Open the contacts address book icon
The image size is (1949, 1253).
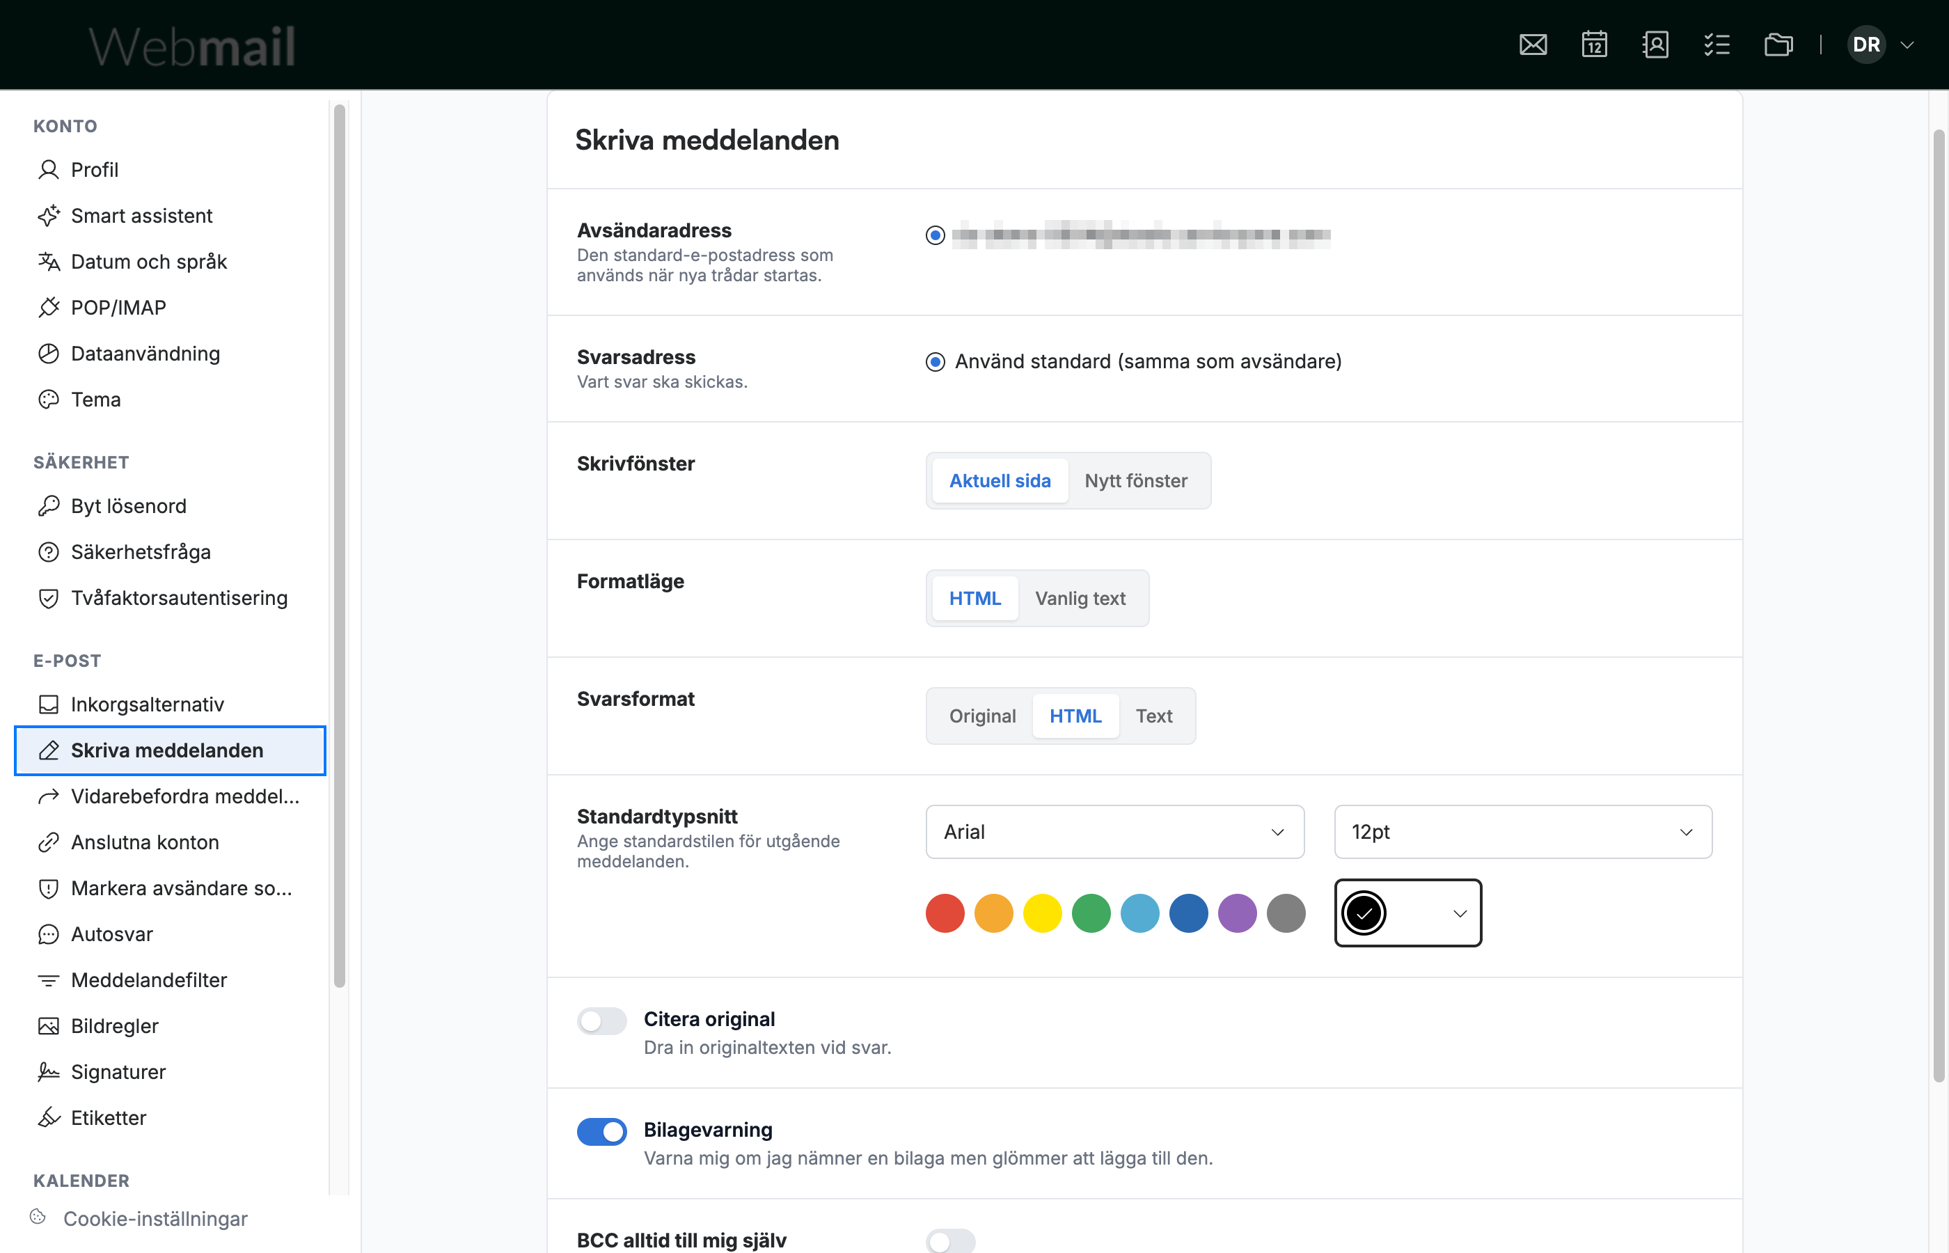1655,45
